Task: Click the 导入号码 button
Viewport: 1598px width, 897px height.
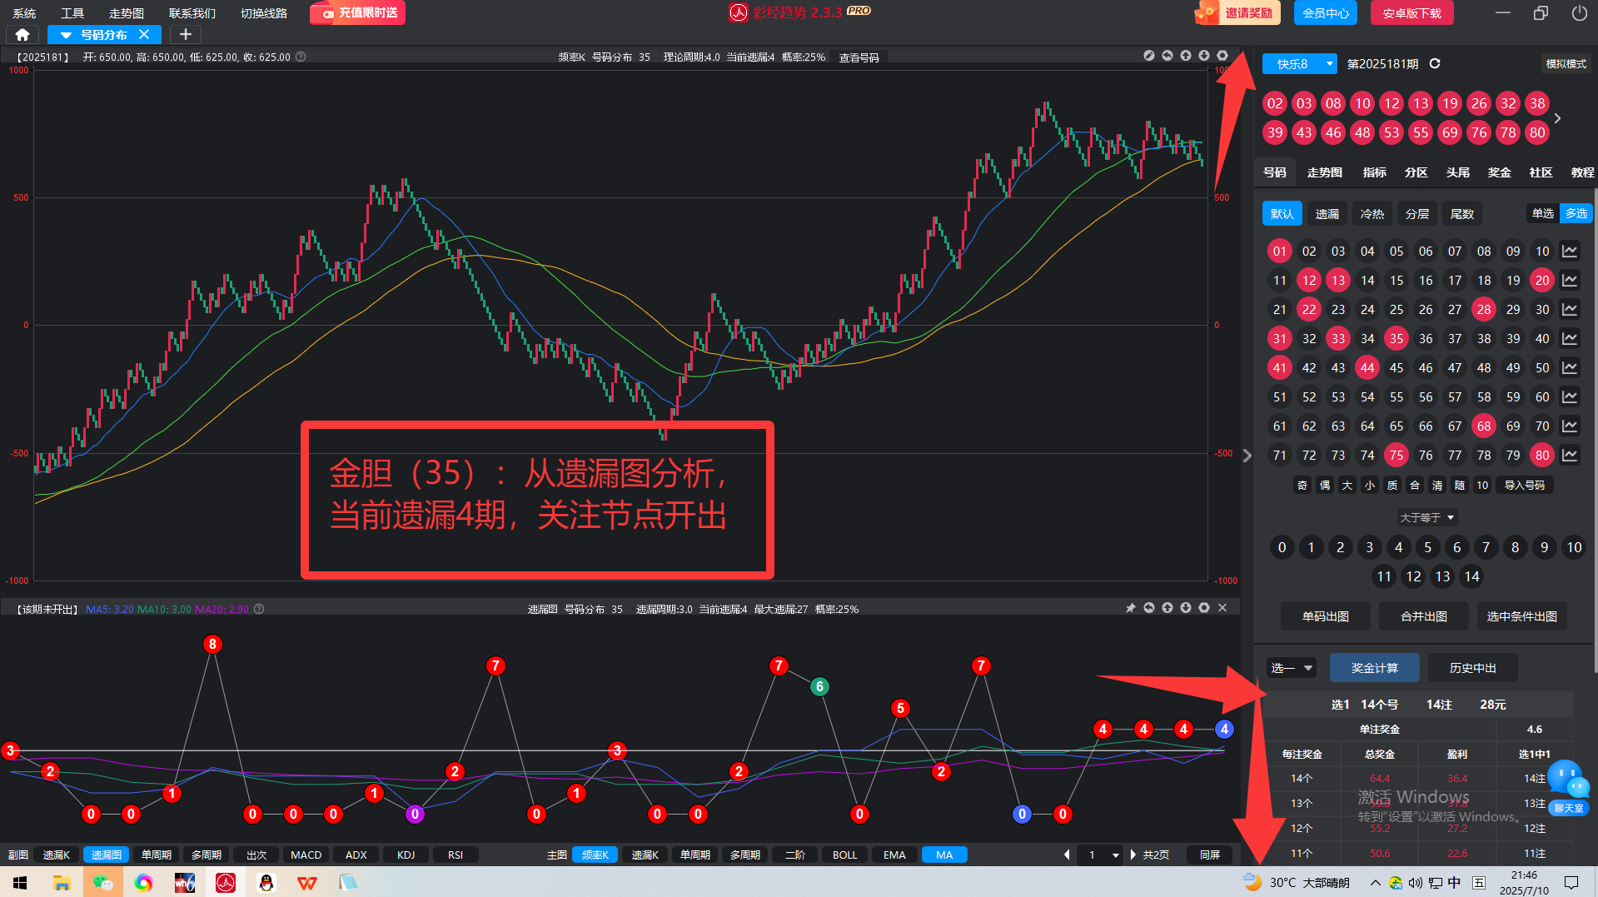Action: click(1525, 485)
